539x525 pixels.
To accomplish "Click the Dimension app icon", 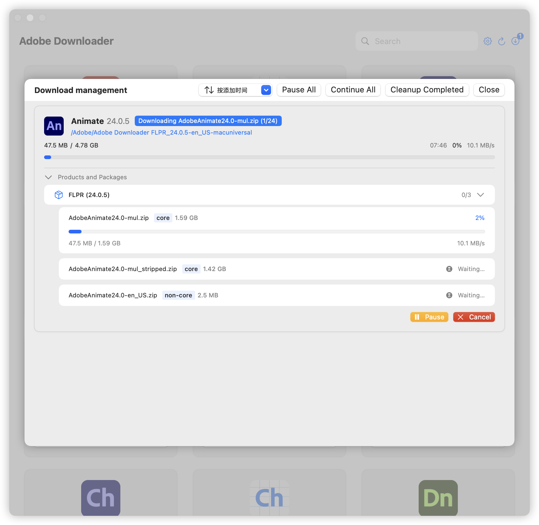I will pyautogui.click(x=439, y=498).
